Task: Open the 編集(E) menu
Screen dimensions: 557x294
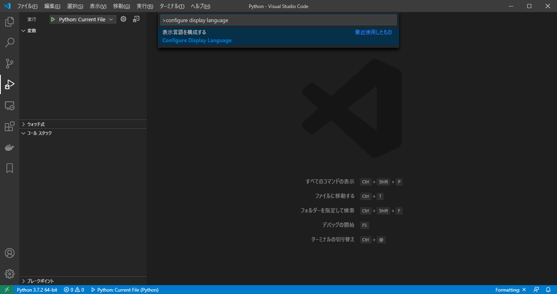Action: point(52,6)
